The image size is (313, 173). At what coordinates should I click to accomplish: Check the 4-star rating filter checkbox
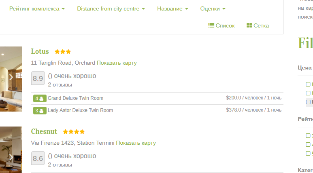[x=308, y=144]
